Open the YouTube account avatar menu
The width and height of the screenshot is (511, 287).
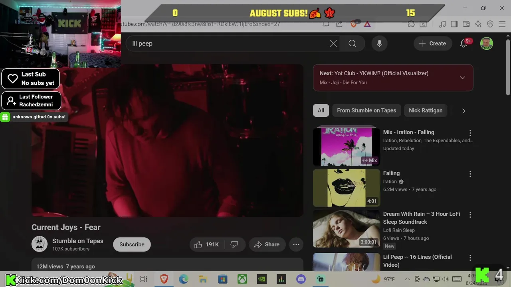(486, 43)
